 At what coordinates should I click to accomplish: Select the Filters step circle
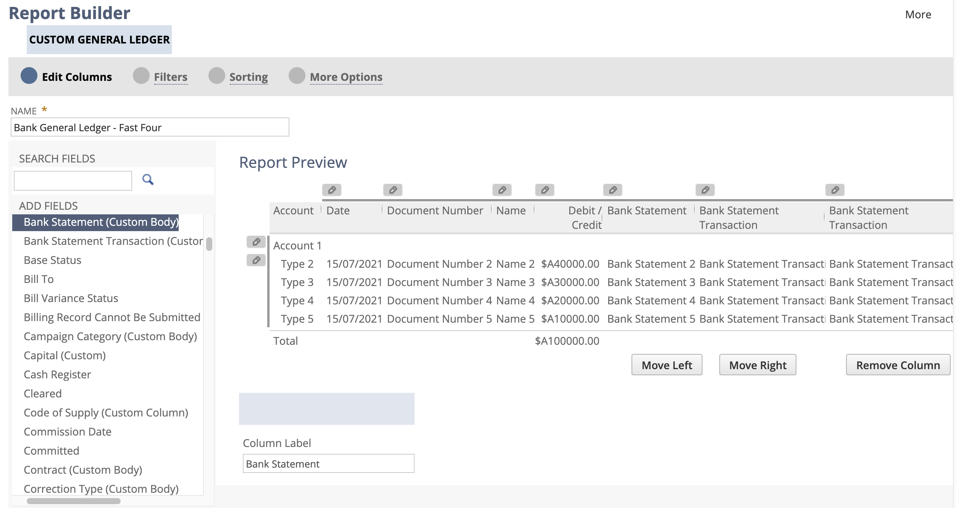[141, 76]
